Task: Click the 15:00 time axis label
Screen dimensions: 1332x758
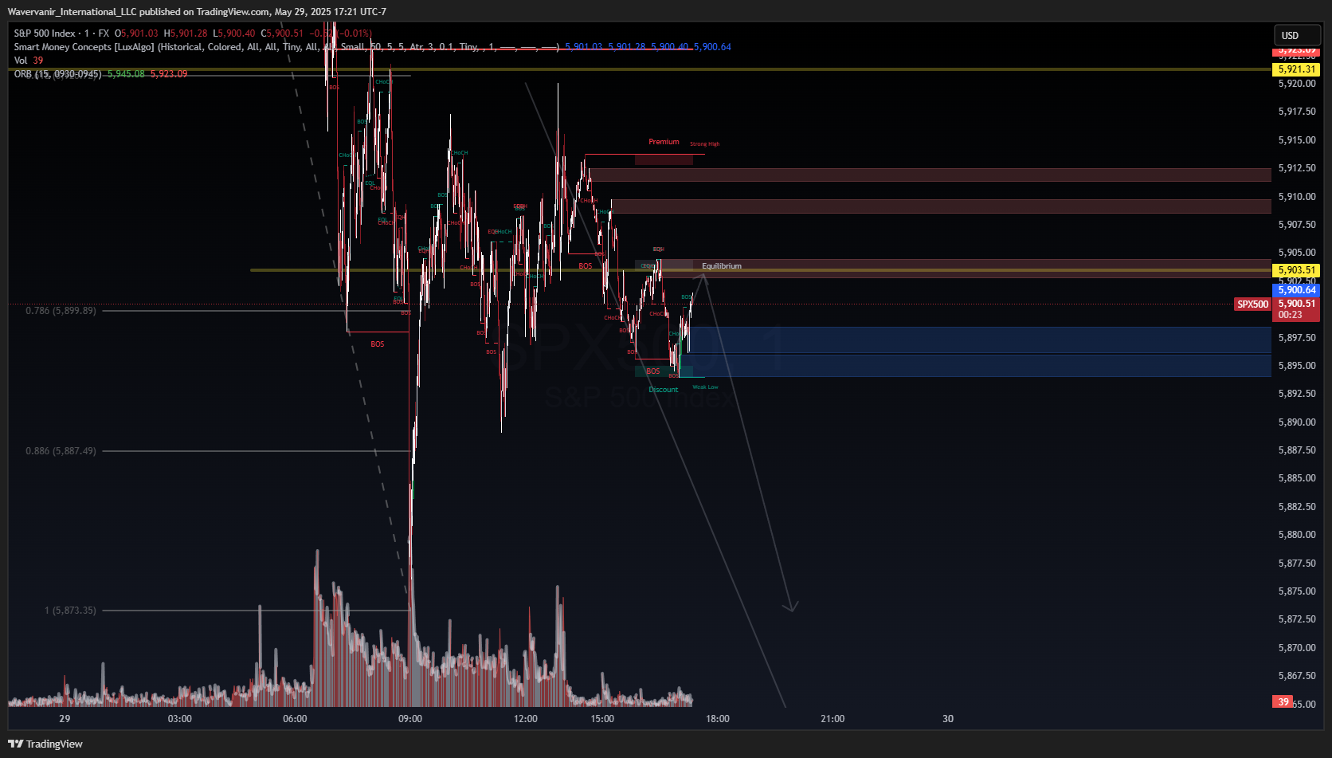Action: [x=602, y=719]
